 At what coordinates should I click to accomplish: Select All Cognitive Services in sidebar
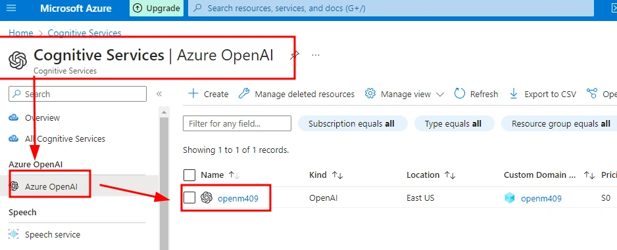pos(65,139)
